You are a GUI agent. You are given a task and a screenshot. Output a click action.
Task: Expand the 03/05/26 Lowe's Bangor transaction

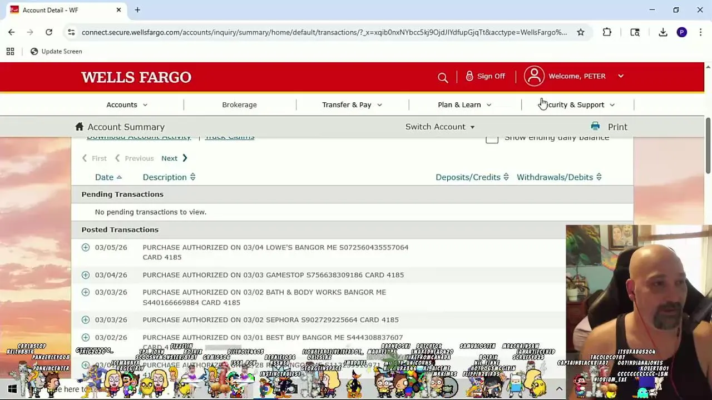point(86,247)
